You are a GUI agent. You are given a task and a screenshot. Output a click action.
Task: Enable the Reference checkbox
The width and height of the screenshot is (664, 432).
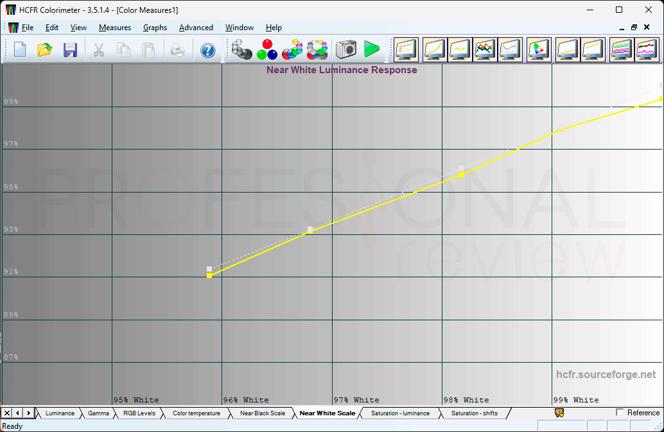point(620,412)
